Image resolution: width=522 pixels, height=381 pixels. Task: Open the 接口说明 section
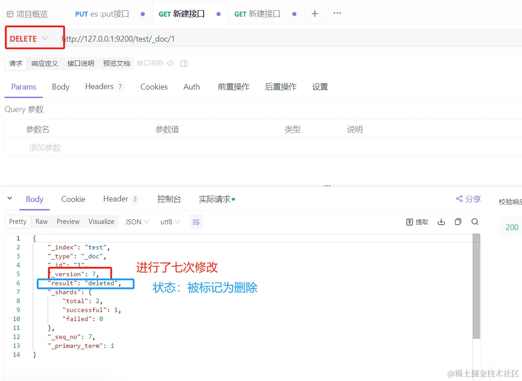81,63
